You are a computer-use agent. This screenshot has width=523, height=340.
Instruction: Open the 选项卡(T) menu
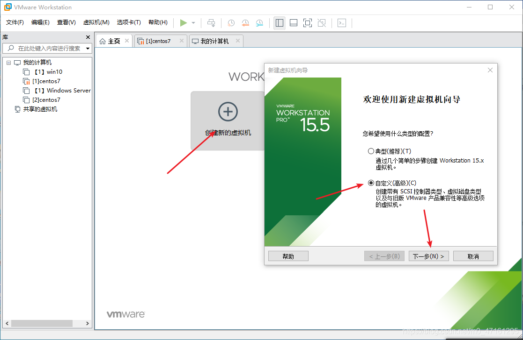[x=129, y=22]
